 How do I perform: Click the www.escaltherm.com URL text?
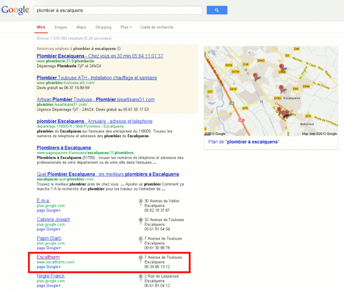click(x=55, y=262)
